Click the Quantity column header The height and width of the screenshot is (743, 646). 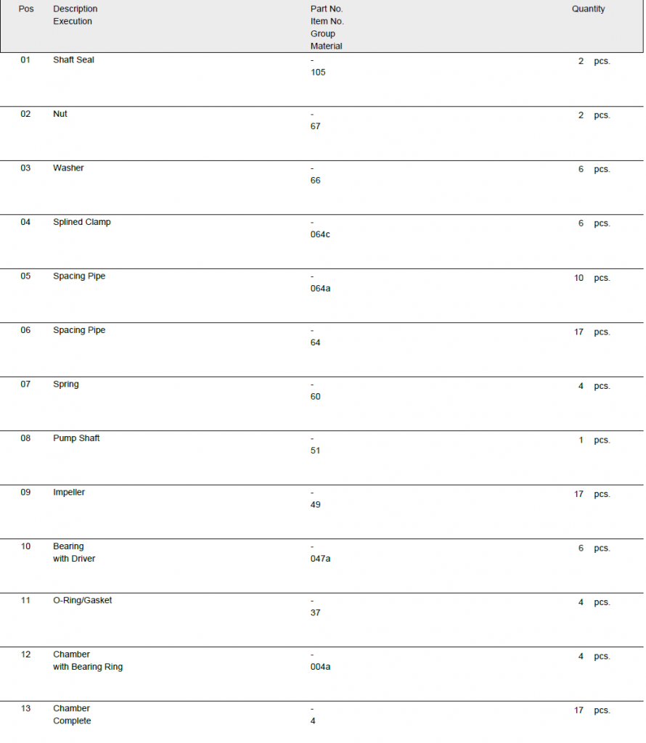tap(588, 9)
